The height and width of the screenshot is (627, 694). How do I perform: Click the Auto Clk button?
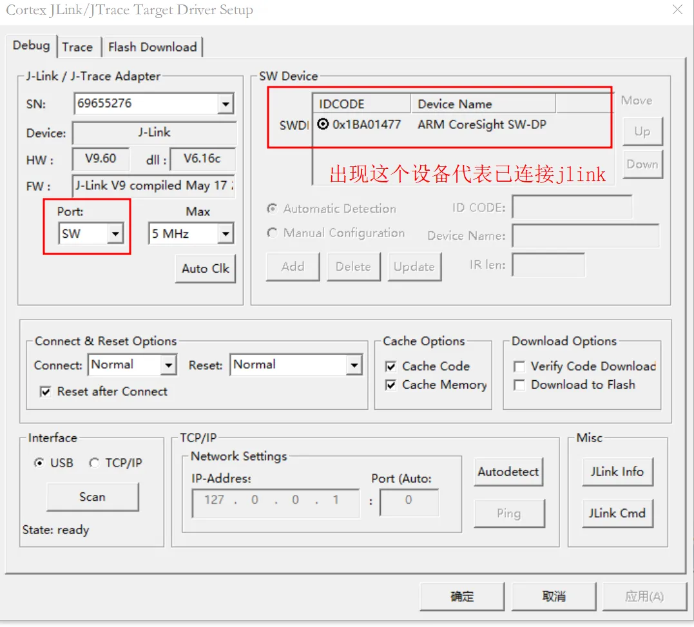pos(206,269)
